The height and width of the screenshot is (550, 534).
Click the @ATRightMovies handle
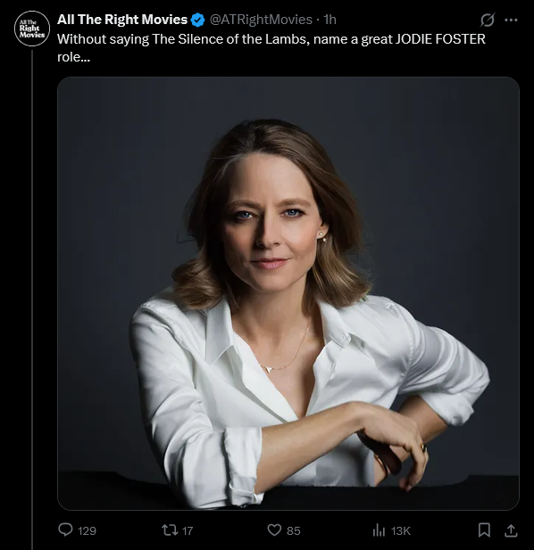(x=261, y=20)
